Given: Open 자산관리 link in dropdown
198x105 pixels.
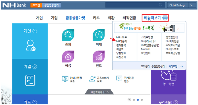Looking at the screenshot, I should [x=121, y=57].
